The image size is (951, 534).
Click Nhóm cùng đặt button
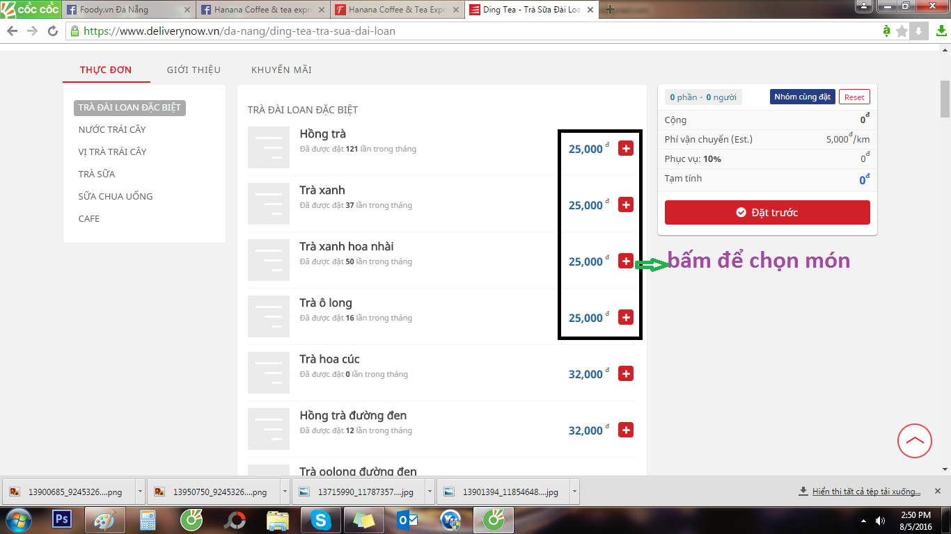pyautogui.click(x=802, y=97)
